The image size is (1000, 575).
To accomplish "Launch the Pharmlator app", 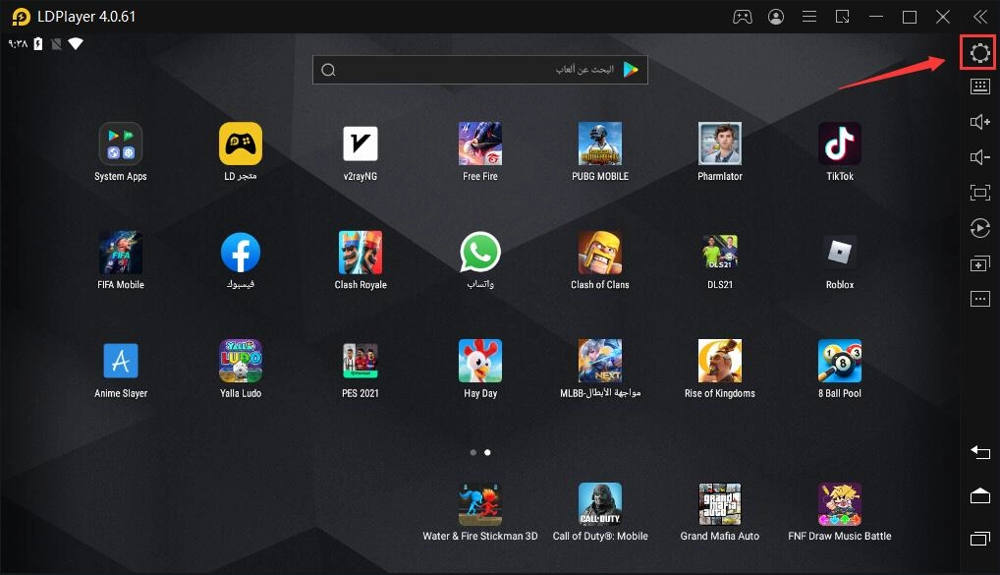I will click(x=720, y=144).
